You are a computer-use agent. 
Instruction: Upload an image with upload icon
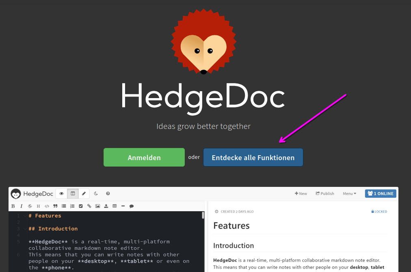106,206
